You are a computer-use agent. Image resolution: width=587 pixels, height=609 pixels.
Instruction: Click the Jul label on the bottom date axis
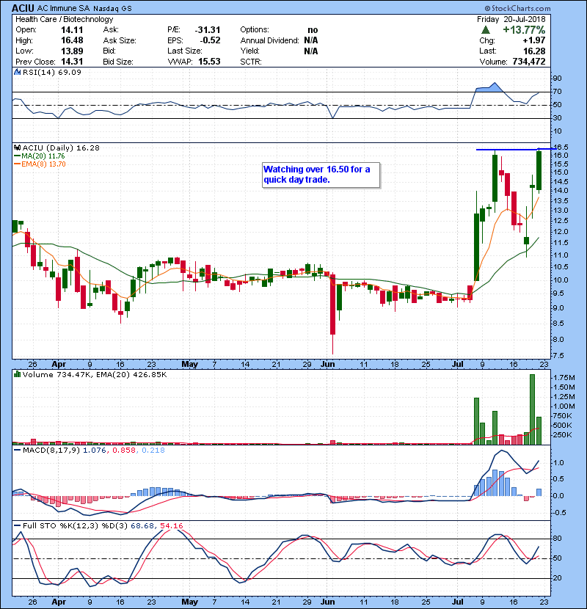click(x=458, y=602)
